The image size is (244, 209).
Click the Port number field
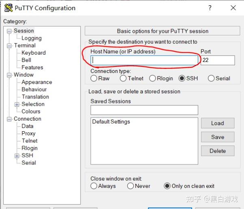pyautogui.click(x=218, y=60)
